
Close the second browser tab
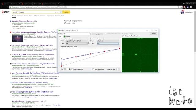39,4
